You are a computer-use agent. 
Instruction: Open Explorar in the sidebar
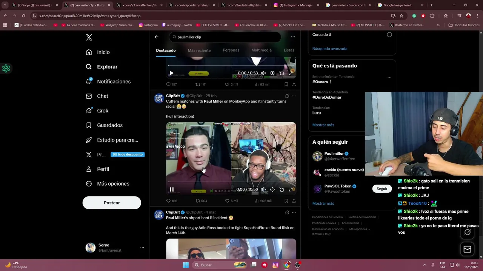[102, 67]
